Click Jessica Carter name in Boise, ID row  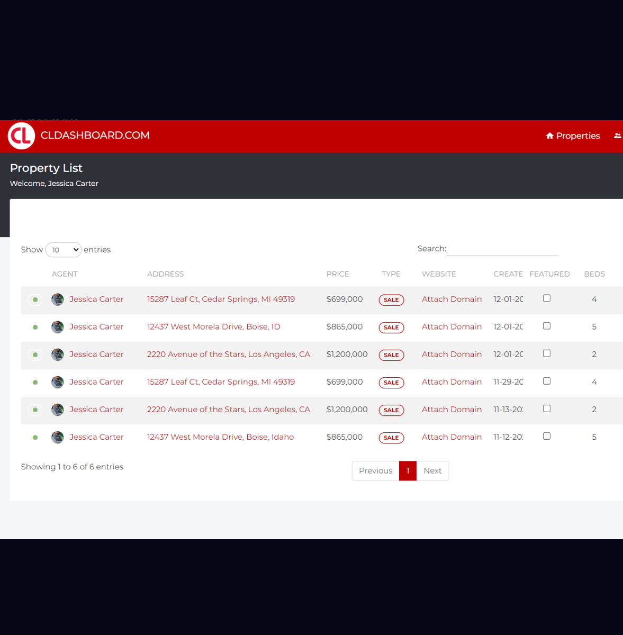(96, 326)
